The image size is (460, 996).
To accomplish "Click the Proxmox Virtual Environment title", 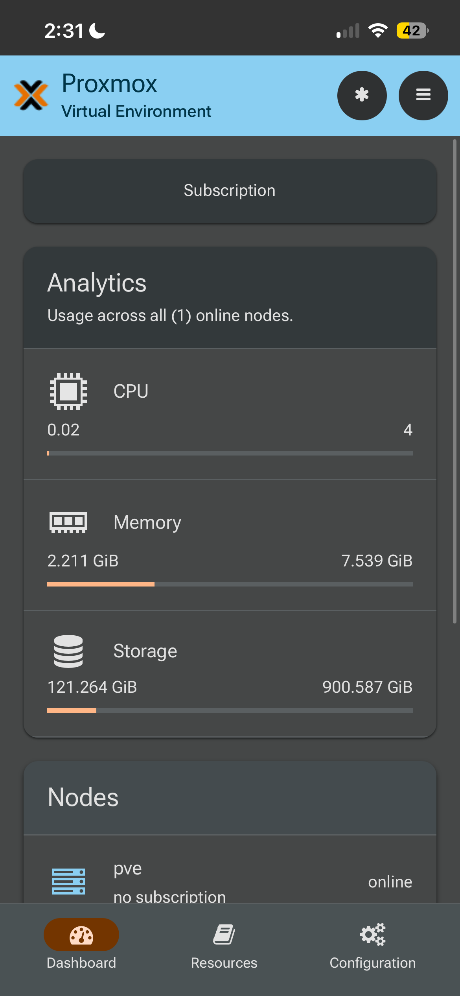I will [136, 95].
